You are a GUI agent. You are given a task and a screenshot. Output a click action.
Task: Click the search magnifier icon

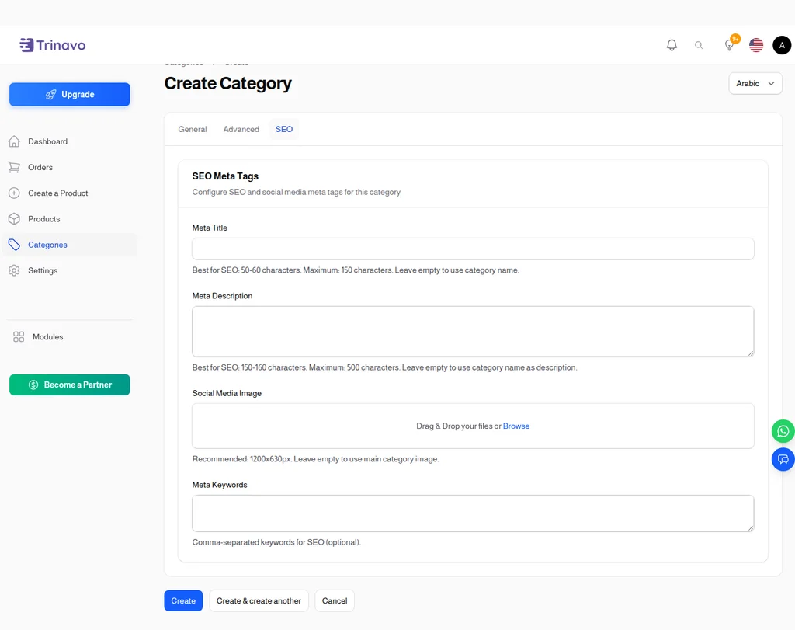click(x=699, y=45)
